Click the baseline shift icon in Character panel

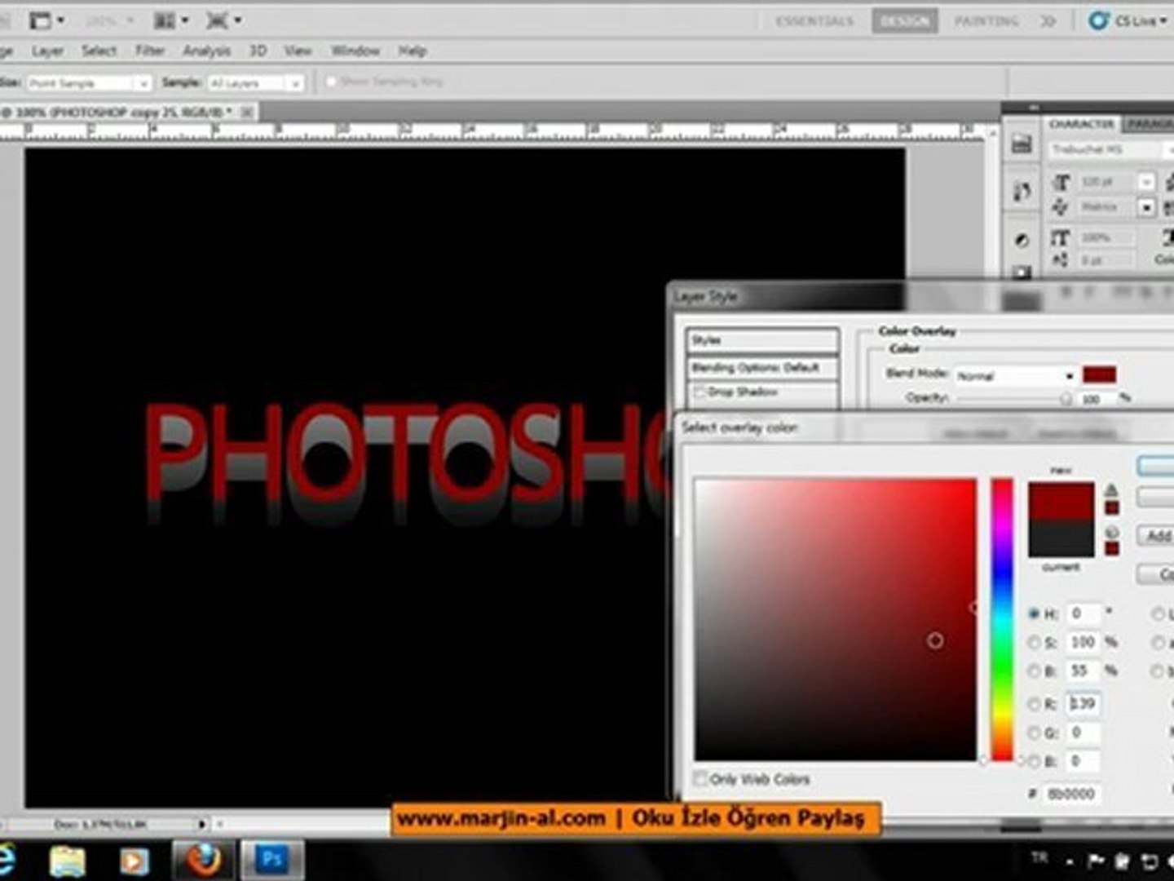pyautogui.click(x=1060, y=260)
